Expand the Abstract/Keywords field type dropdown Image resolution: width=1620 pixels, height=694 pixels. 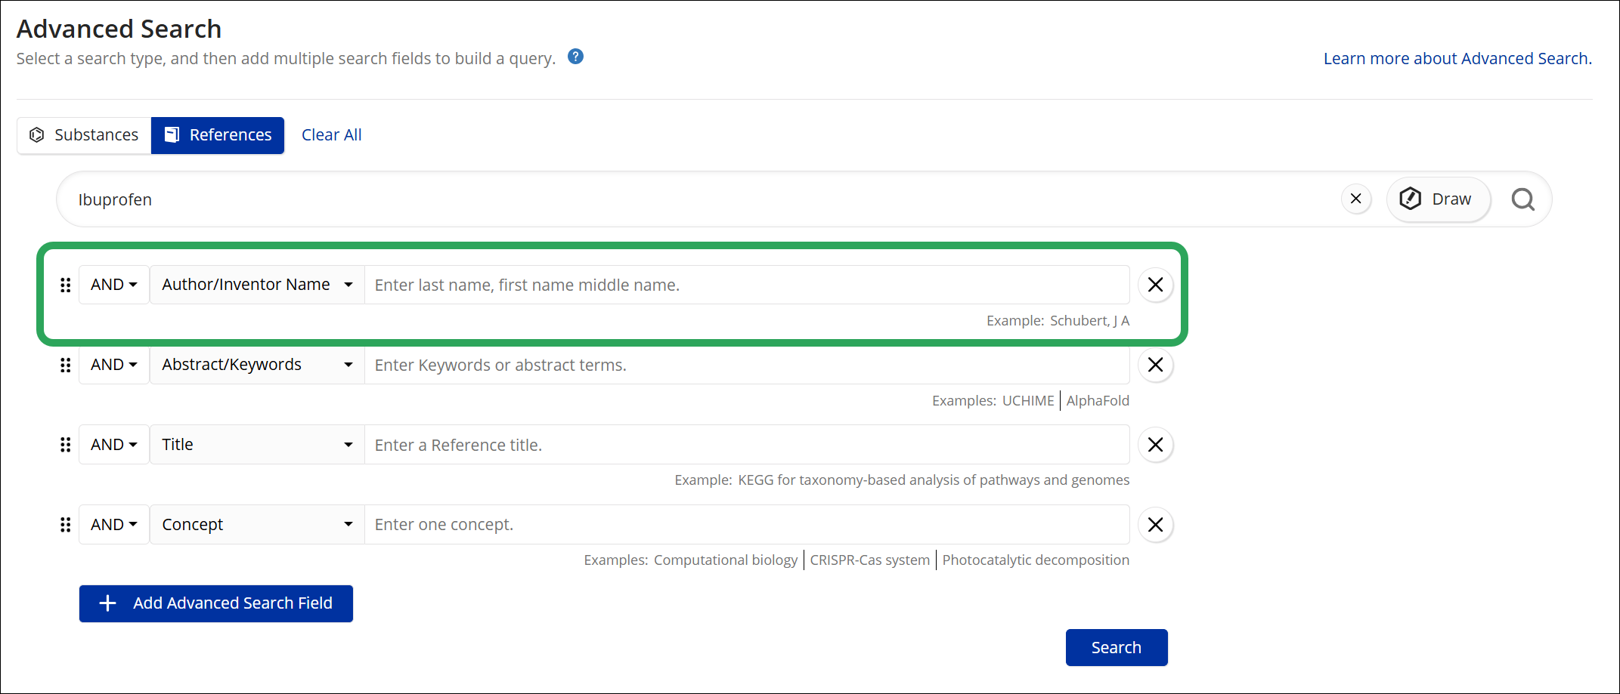click(258, 365)
